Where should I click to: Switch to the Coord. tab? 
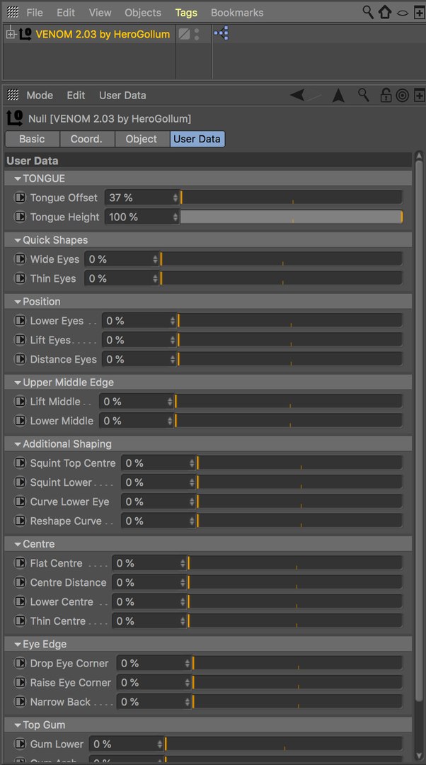pyautogui.click(x=86, y=139)
